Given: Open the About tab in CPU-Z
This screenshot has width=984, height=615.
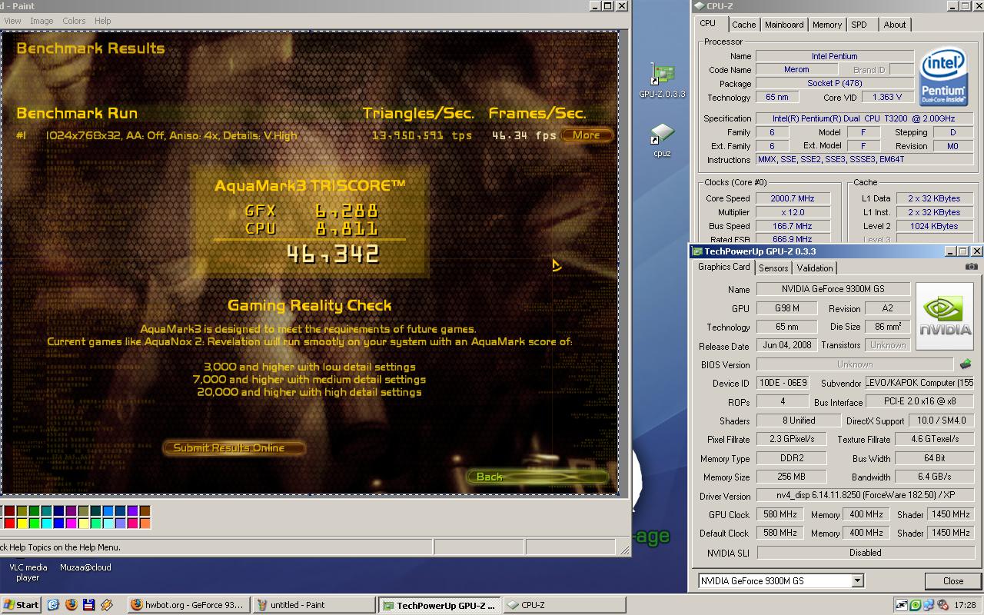Looking at the screenshot, I should pyautogui.click(x=894, y=25).
